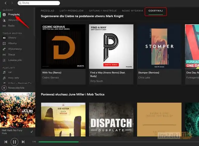This screenshot has height=146, width=199.
Task: Skip to the next track
Action: (23, 141)
